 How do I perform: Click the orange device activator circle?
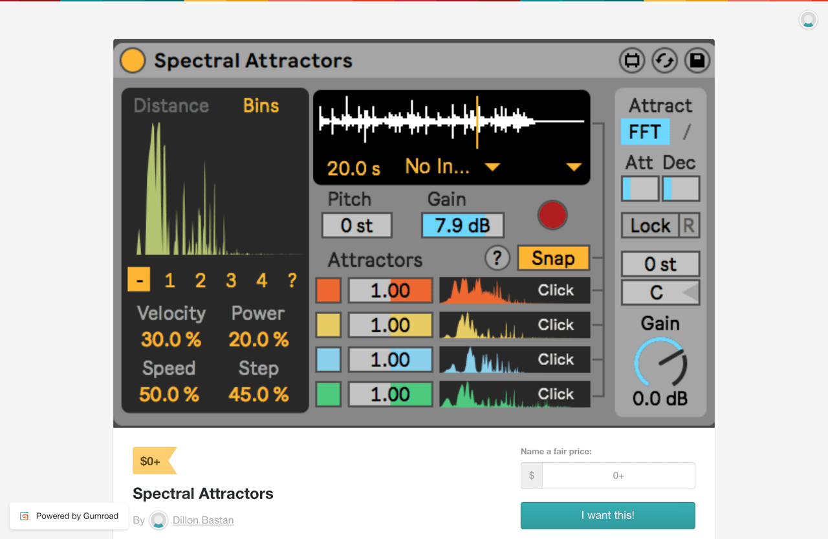(133, 60)
